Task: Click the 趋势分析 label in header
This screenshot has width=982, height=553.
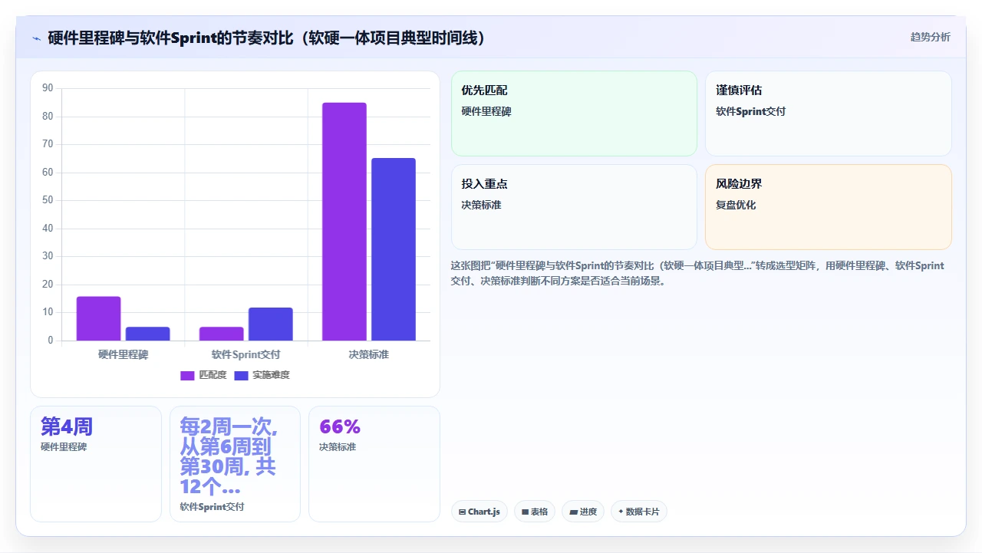Action: pos(930,37)
